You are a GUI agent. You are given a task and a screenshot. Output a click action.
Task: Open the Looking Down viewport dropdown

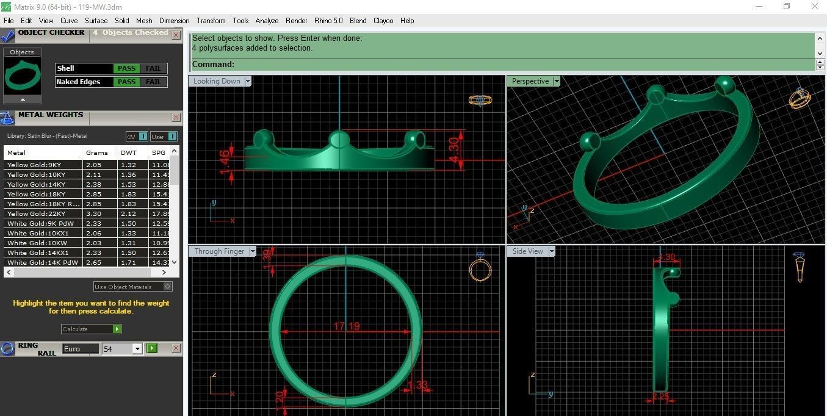coord(248,81)
